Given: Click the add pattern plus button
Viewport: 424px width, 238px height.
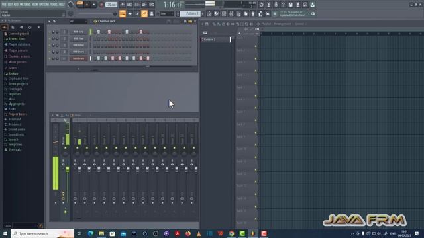Looking at the screenshot, I should point(203,13).
